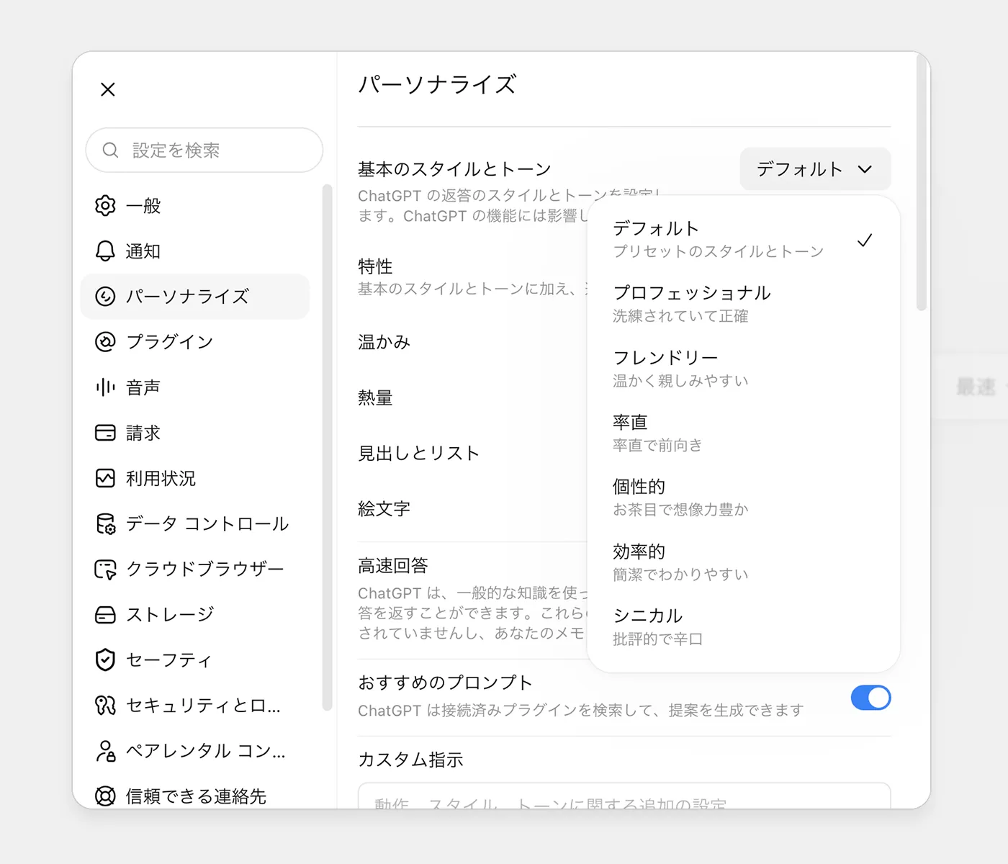Click the sidebar list scrollbar
This screenshot has width=1008, height=864.
click(x=327, y=447)
